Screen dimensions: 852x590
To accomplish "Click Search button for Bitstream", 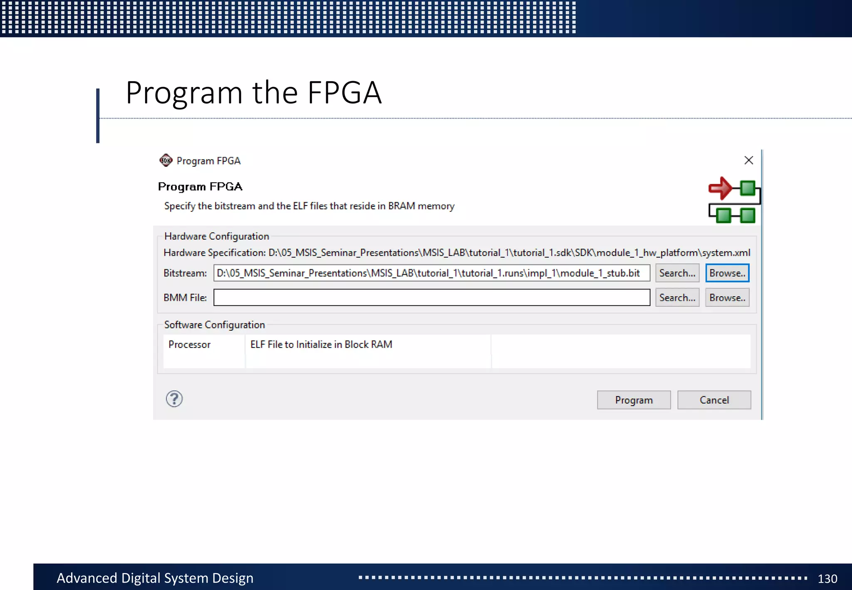I will point(677,273).
